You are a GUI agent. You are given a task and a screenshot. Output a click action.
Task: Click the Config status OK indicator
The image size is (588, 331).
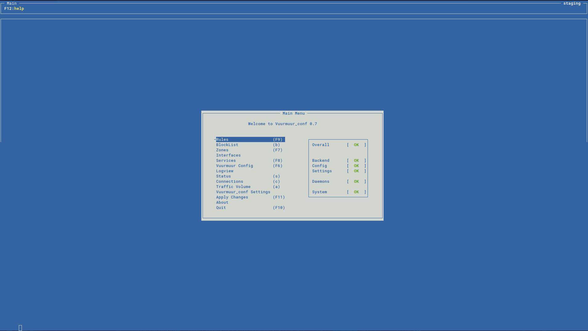tap(356, 166)
